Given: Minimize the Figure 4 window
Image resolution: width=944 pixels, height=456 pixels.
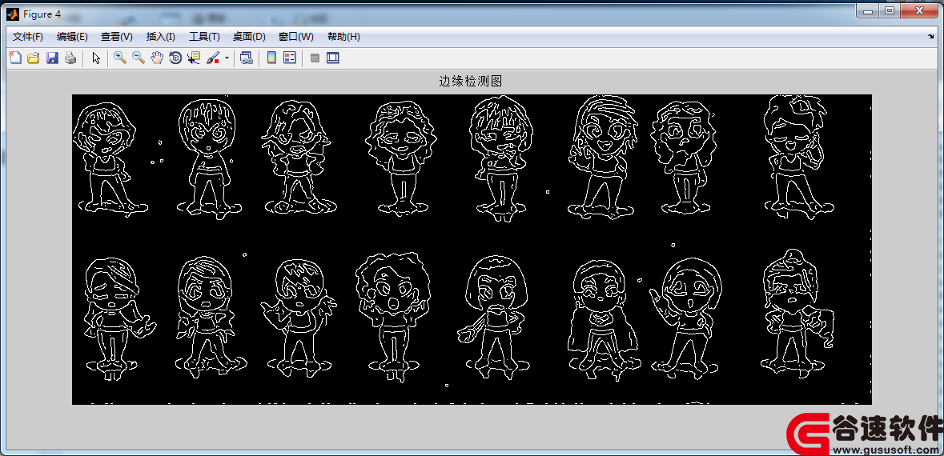Looking at the screenshot, I should click(868, 10).
